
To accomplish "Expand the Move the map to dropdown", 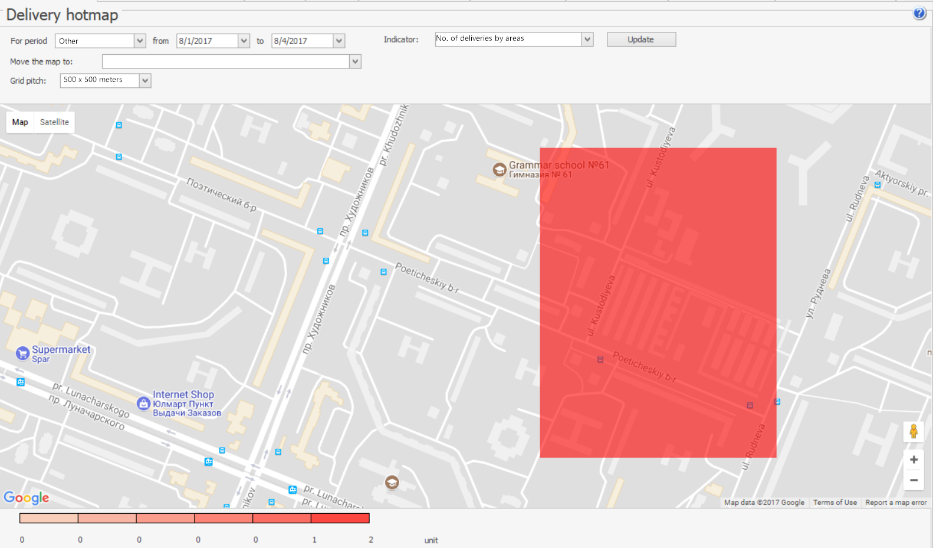I will (x=355, y=61).
